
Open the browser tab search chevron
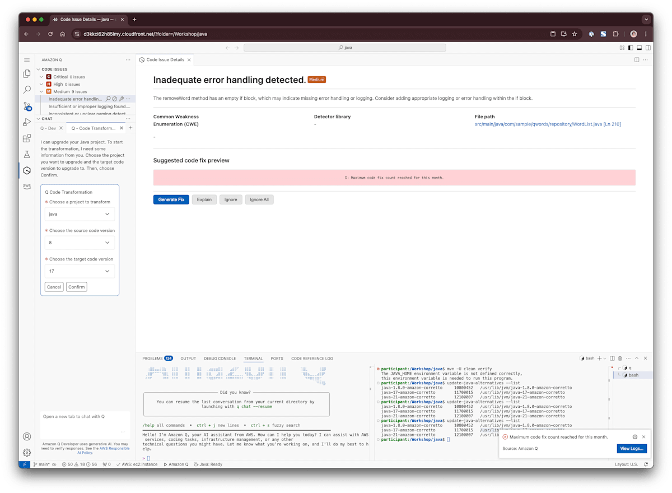646,19
